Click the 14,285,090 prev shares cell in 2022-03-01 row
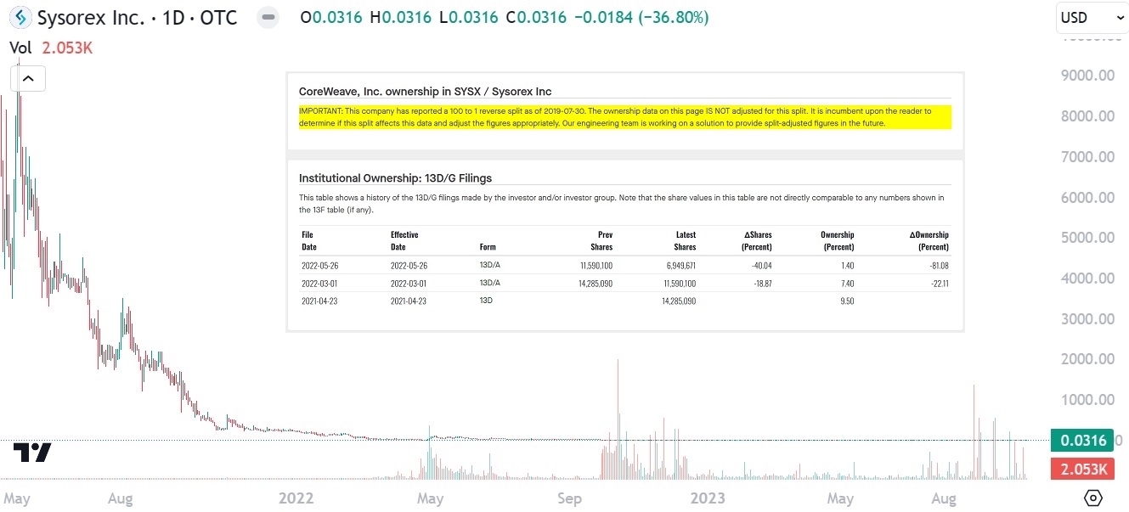Viewport: 1129px width, 512px height. 594,283
